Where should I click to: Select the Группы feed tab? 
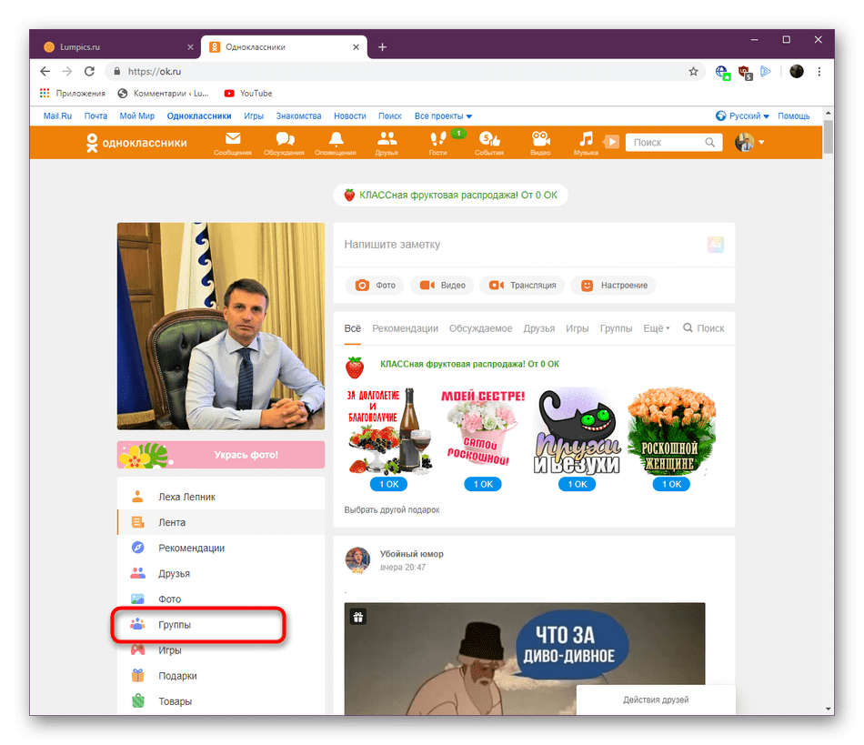616,327
